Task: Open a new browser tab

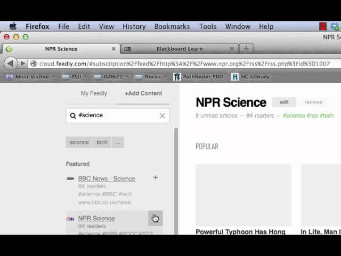Action: click(x=246, y=49)
